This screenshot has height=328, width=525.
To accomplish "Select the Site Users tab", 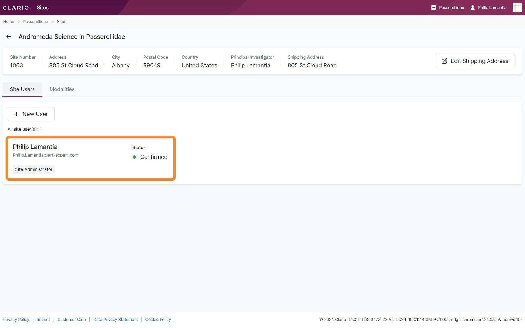I will click(x=22, y=89).
